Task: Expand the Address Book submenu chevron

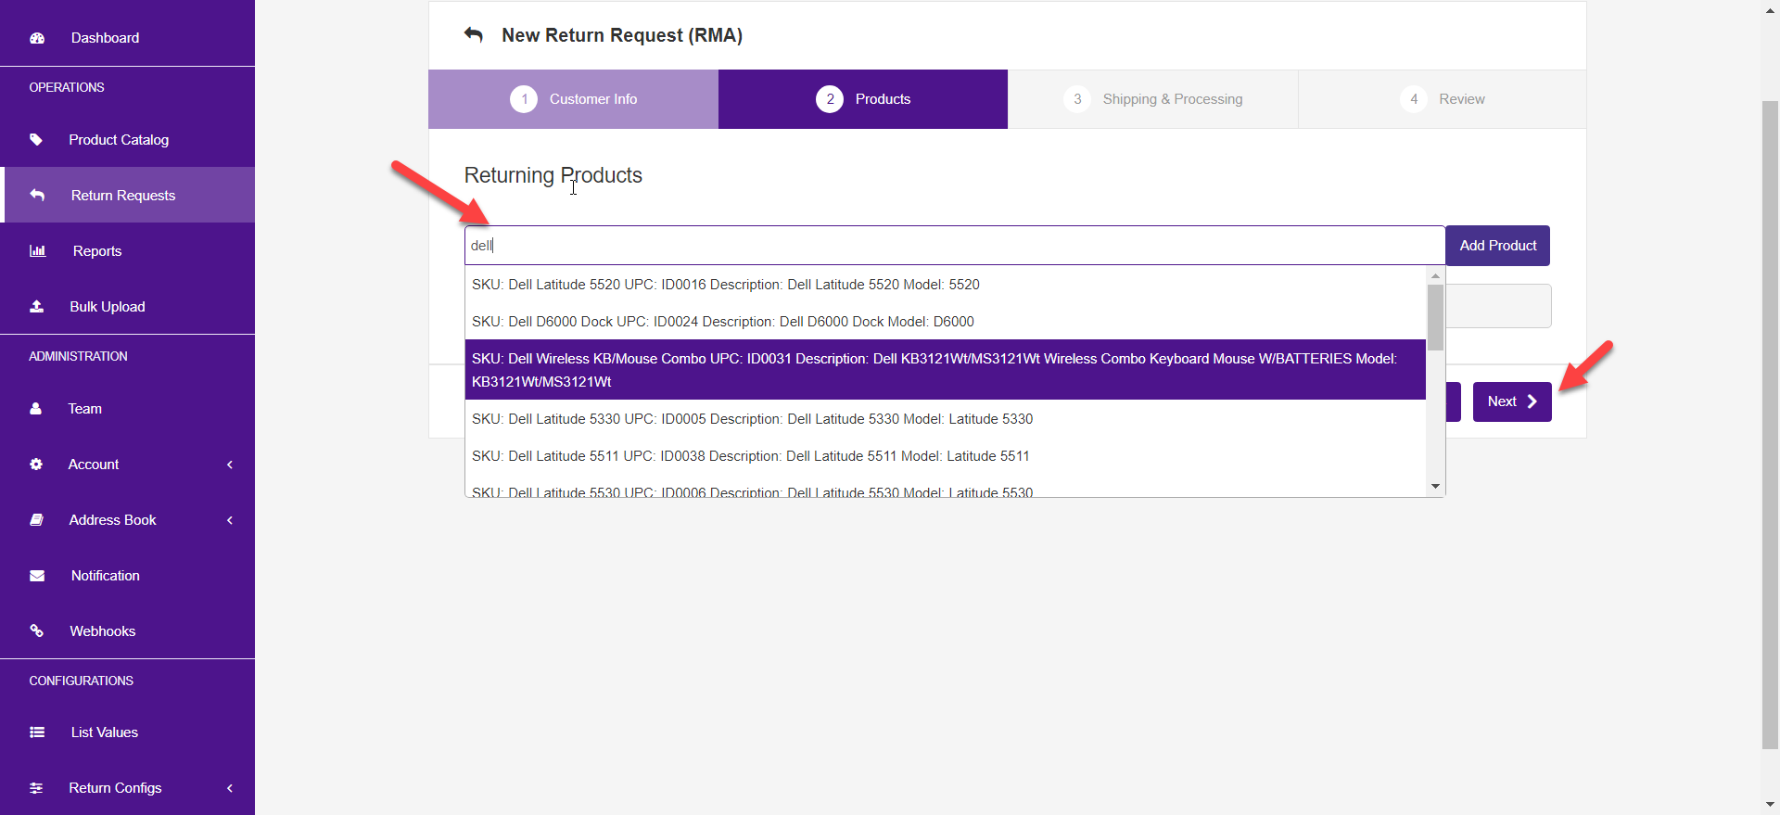Action: tap(230, 520)
